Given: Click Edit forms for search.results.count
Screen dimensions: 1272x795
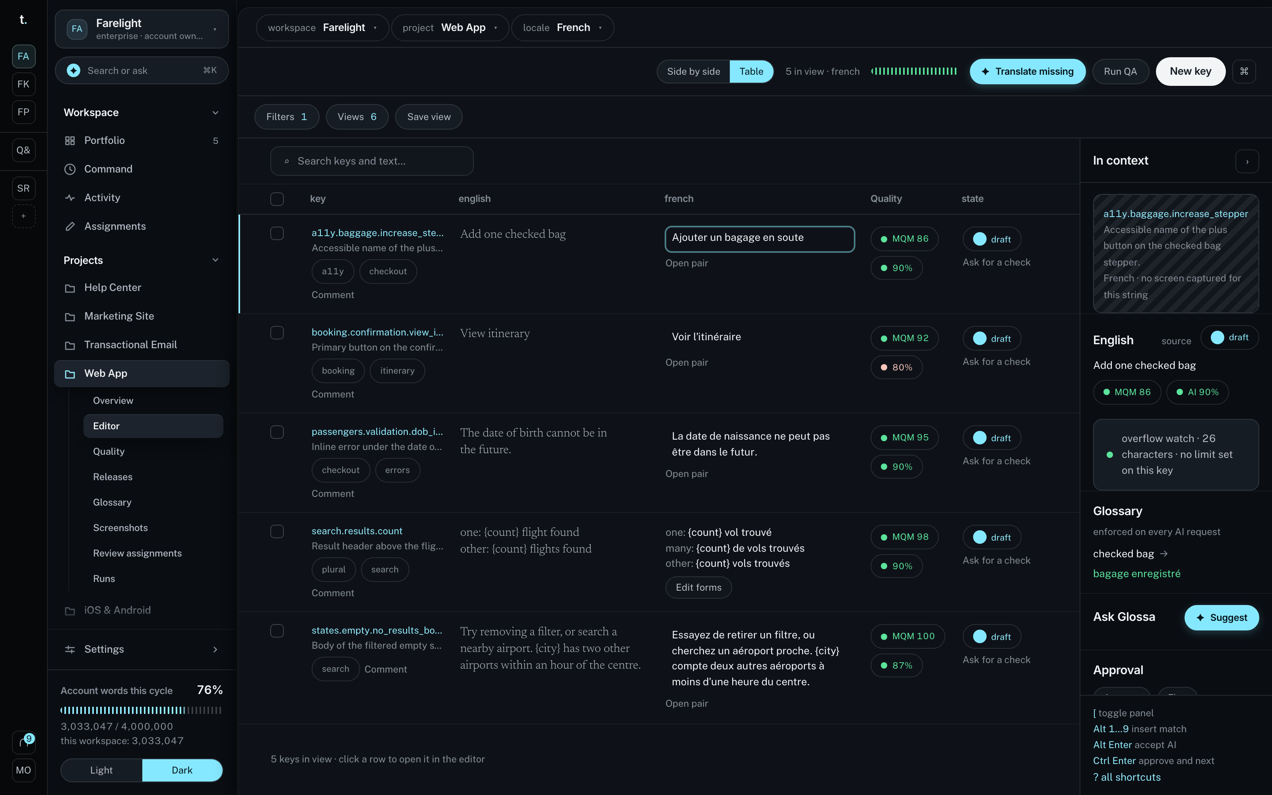Looking at the screenshot, I should point(698,588).
